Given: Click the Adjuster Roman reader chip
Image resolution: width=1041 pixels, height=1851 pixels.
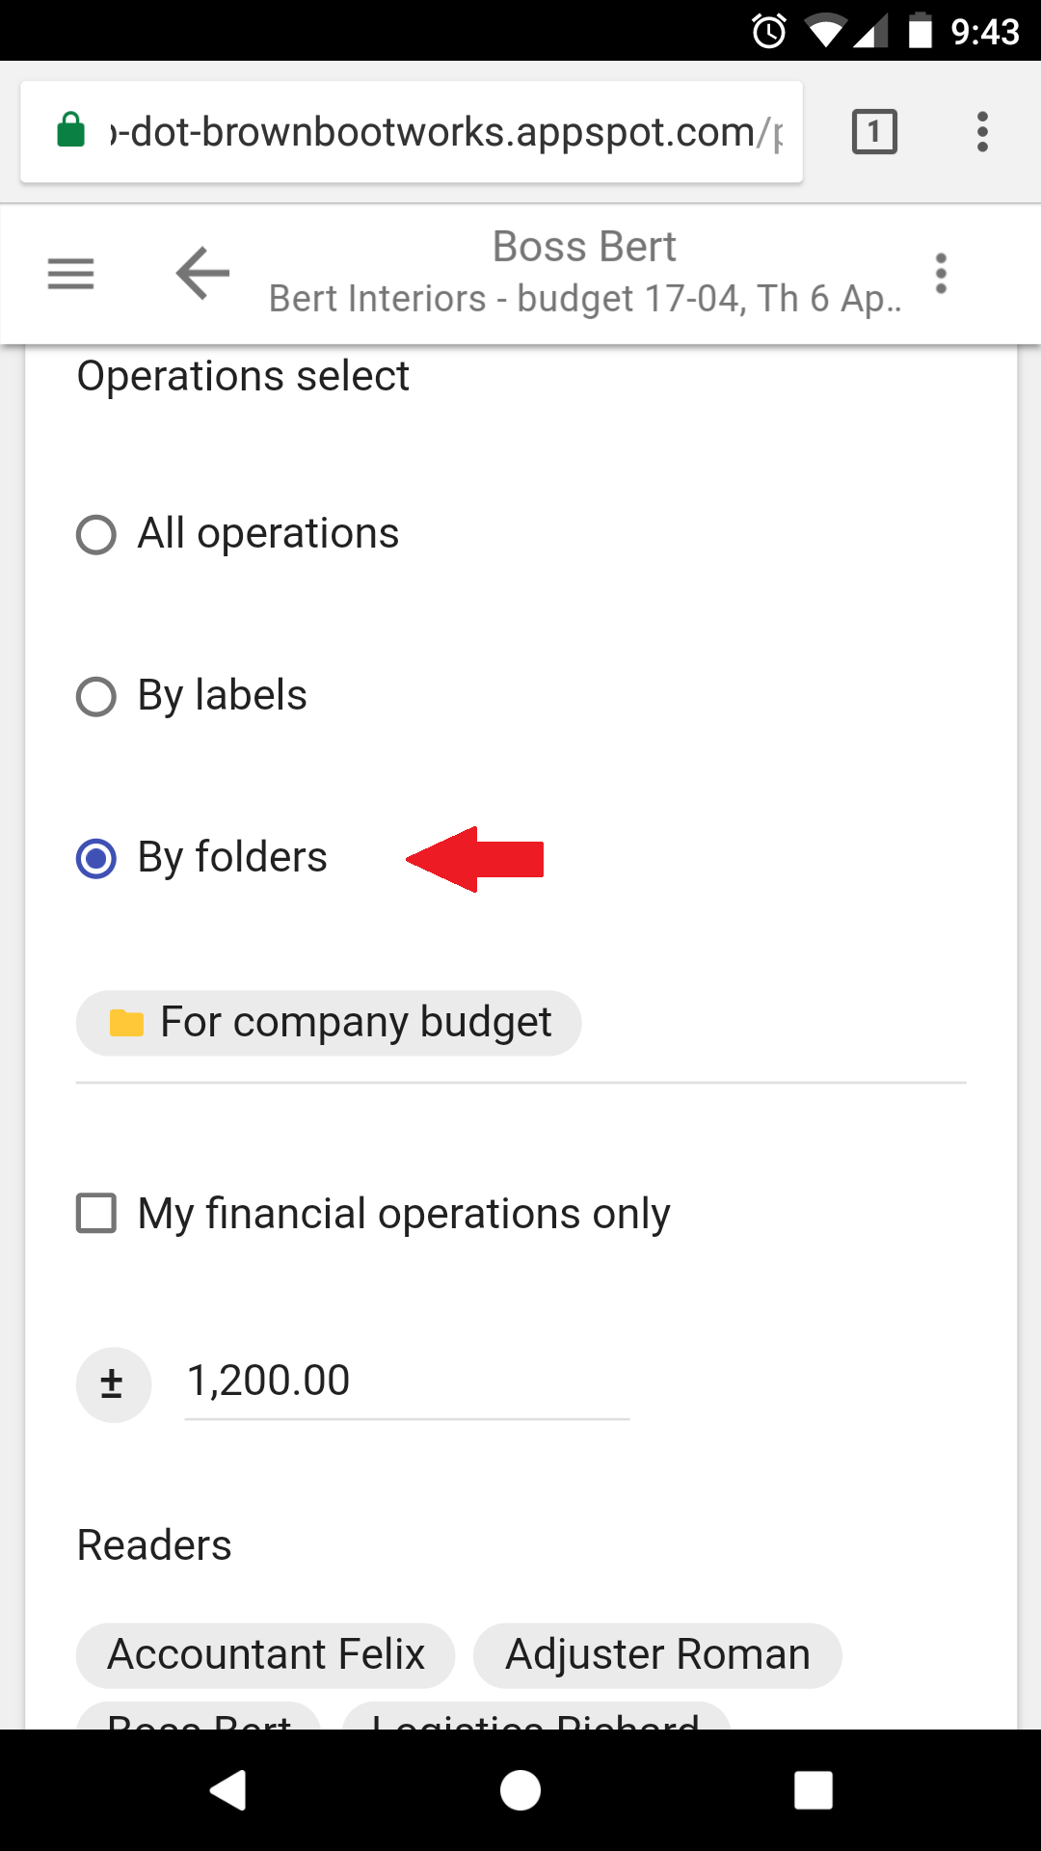Looking at the screenshot, I should click(657, 1655).
